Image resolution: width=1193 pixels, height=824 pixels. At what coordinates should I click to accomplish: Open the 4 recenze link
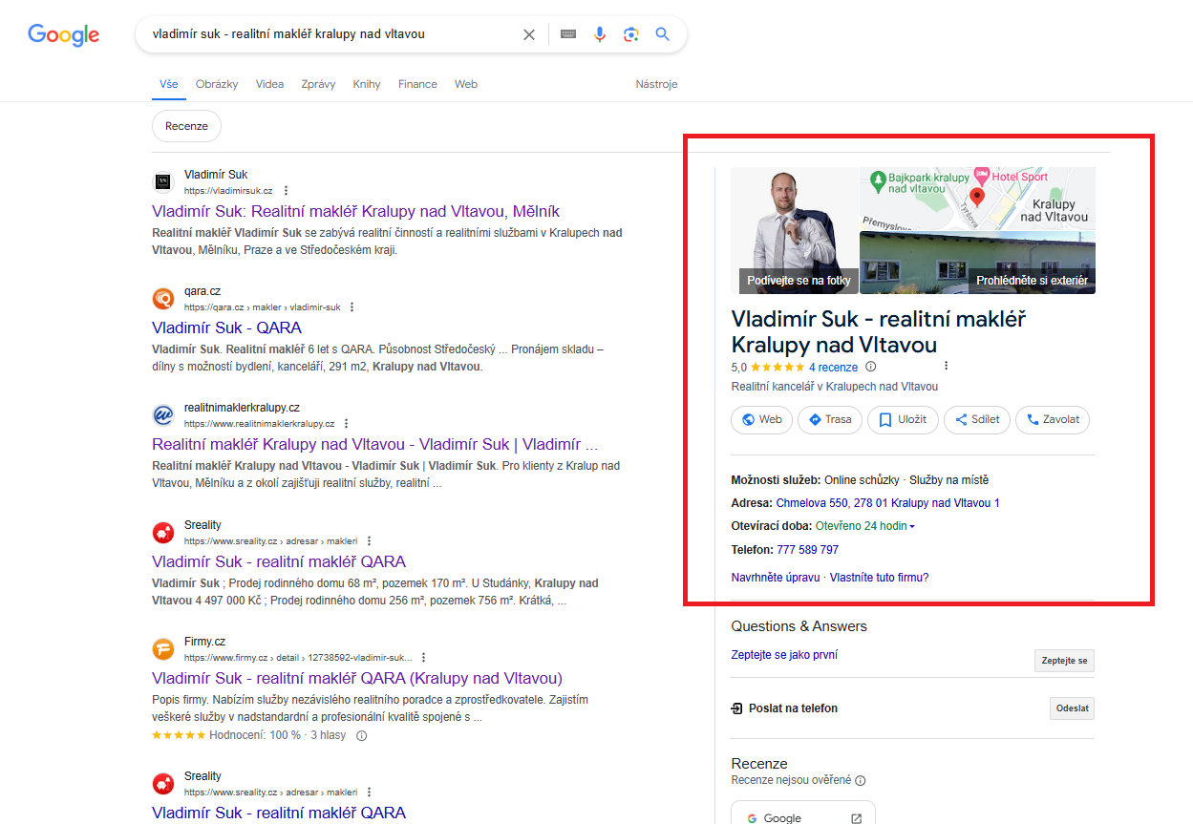pos(833,368)
